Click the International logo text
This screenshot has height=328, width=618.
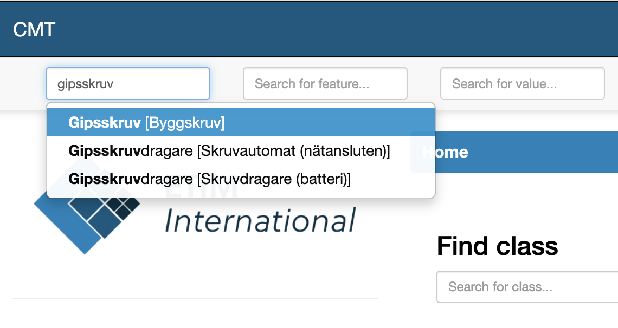260,220
